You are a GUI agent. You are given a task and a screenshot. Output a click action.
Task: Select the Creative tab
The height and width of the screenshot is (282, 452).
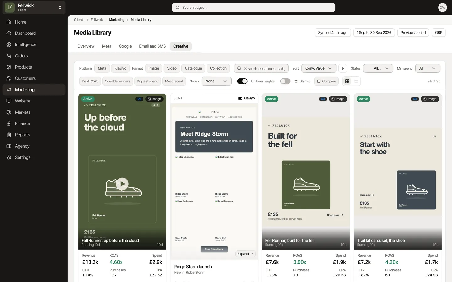coord(181,46)
